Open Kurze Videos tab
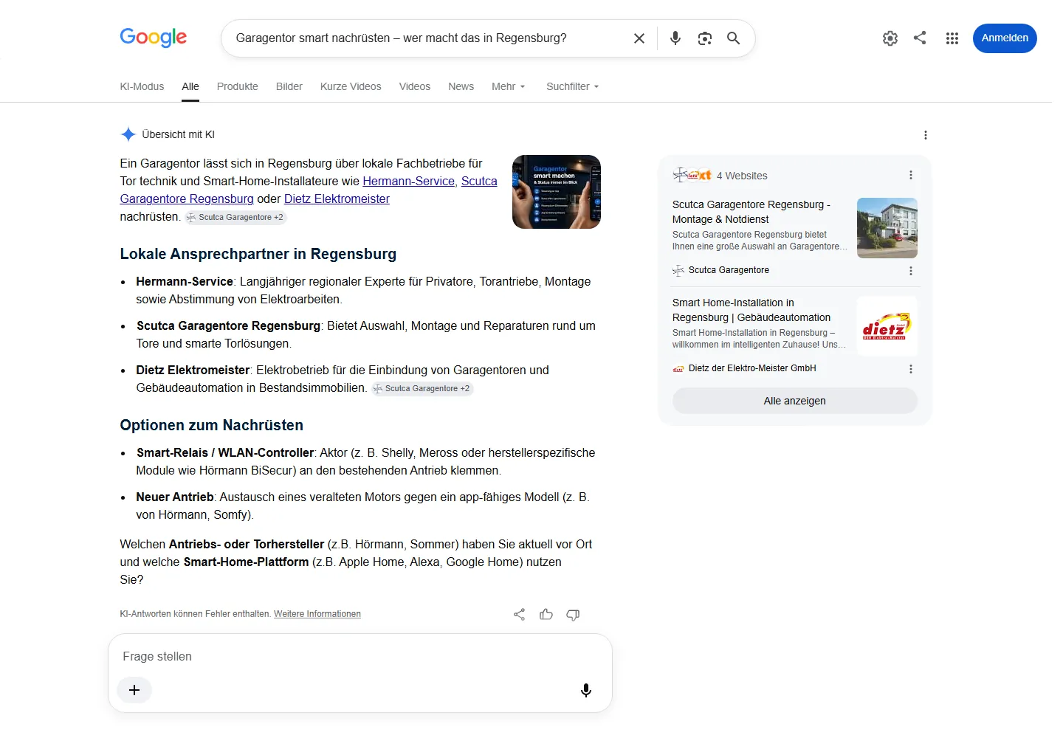This screenshot has width=1063, height=738. coord(351,86)
